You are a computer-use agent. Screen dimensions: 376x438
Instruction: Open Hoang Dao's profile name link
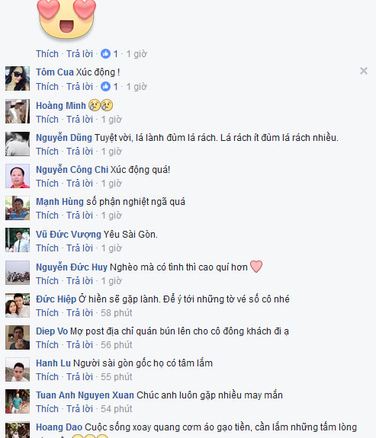[59, 427]
